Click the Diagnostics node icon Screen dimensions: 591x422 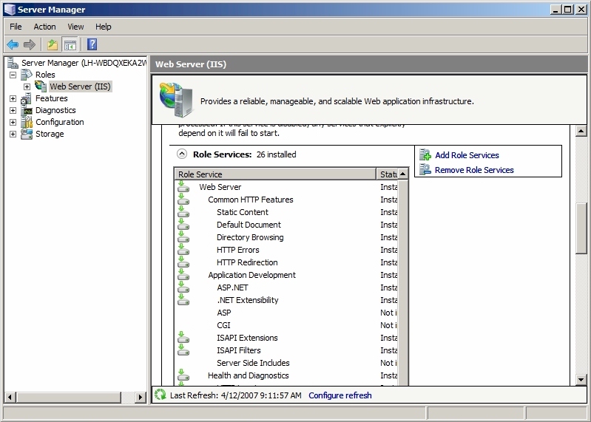(27, 110)
